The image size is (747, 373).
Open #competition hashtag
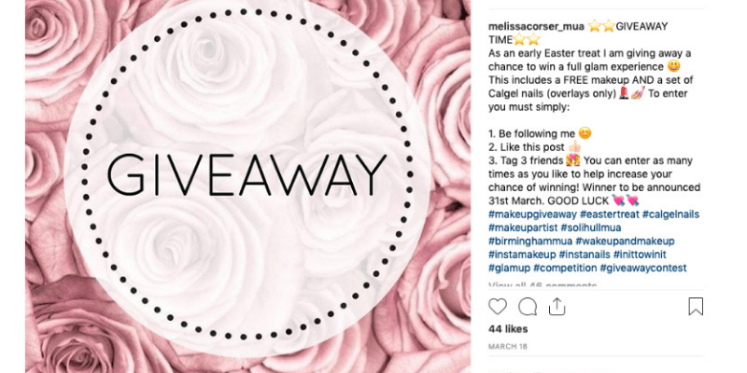click(565, 268)
